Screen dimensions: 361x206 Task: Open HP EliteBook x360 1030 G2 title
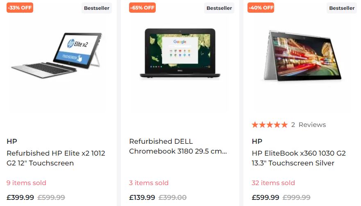click(x=299, y=158)
